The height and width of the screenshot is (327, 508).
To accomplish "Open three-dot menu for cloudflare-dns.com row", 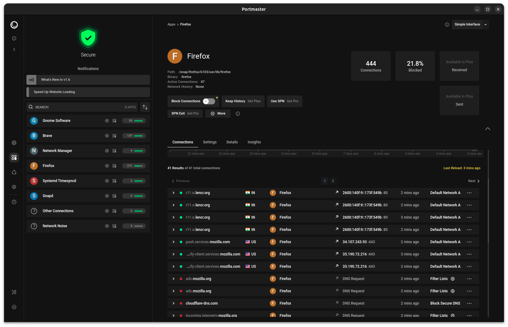I will [x=469, y=303].
